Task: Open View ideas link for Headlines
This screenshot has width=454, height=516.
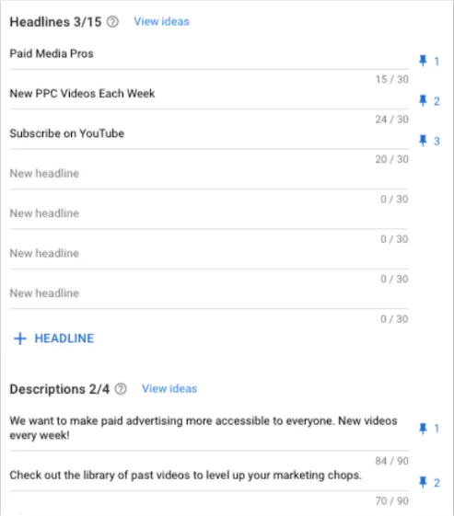Action: (161, 22)
